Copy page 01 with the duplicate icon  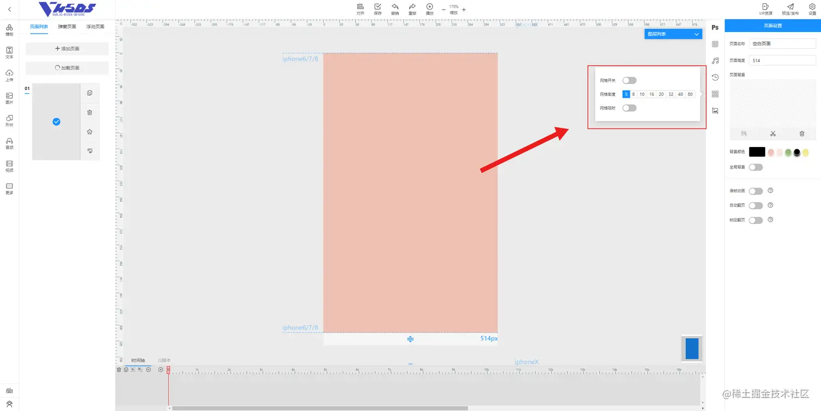click(90, 93)
